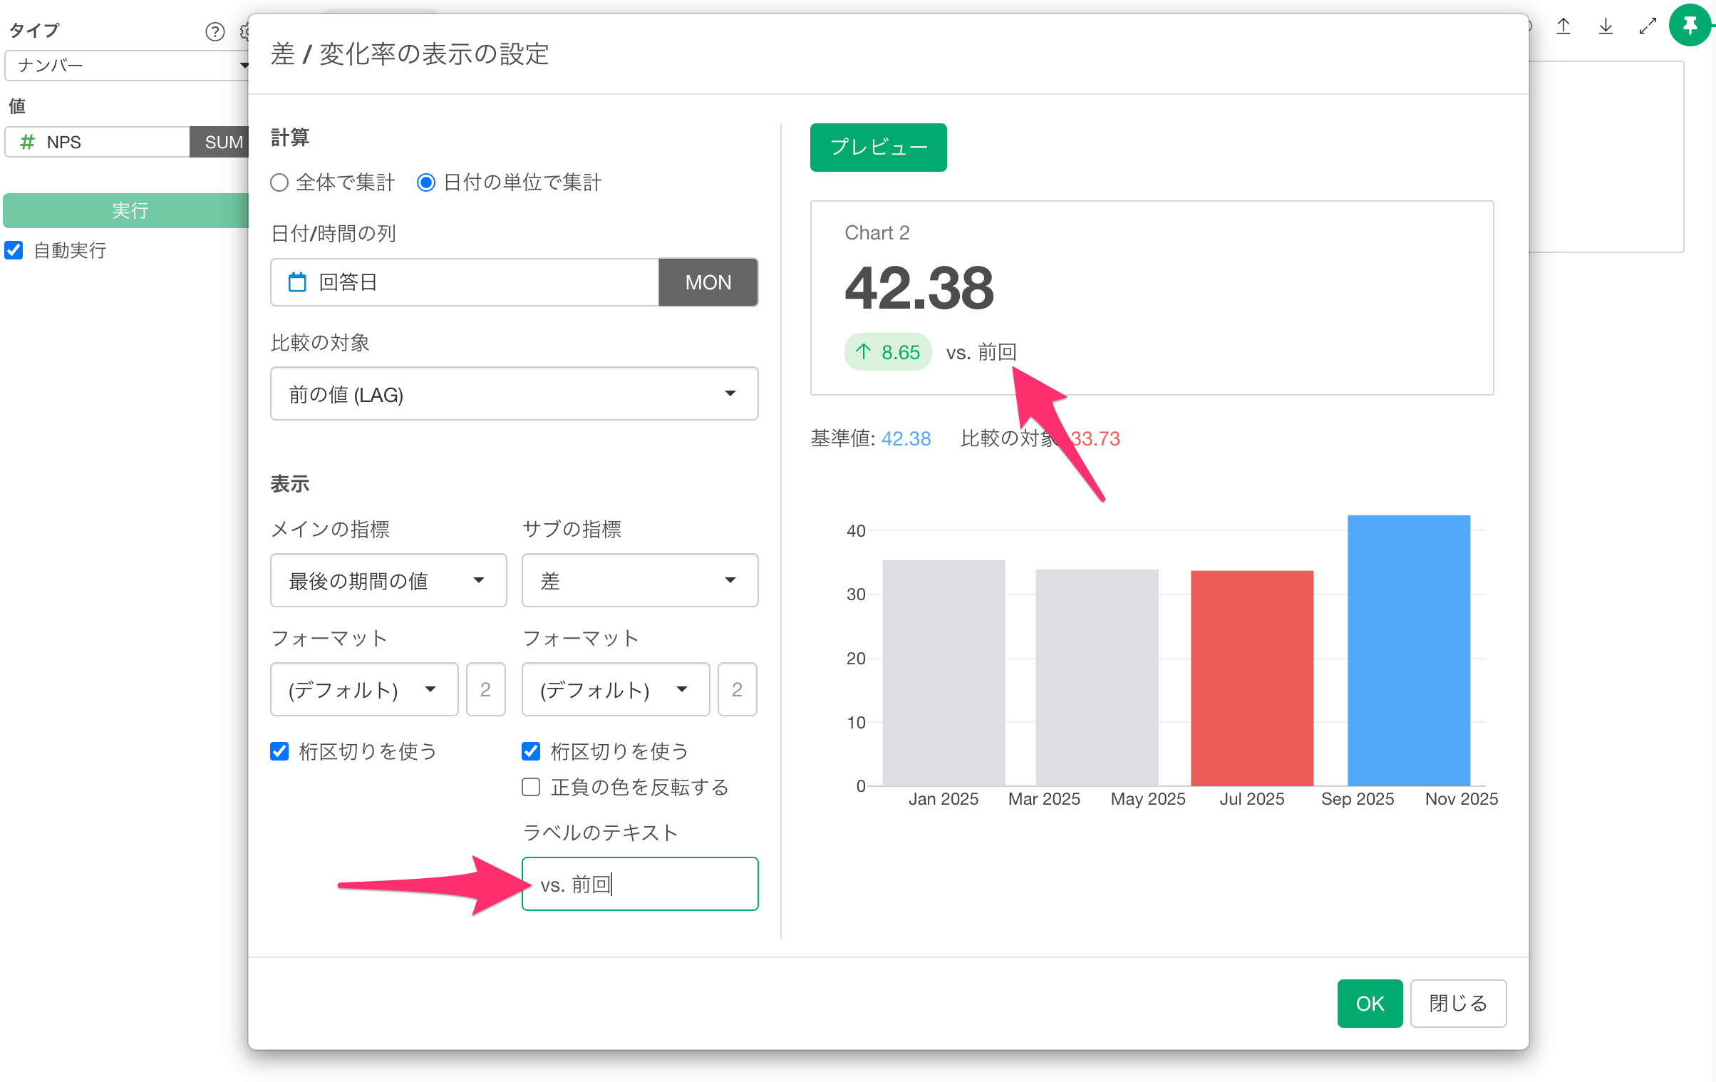The image size is (1716, 1082).
Task: Click the download arrow icon
Action: click(1606, 27)
